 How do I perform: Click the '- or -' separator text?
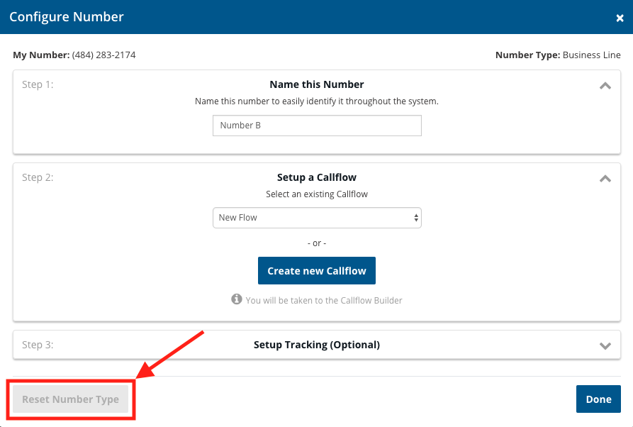pos(317,243)
